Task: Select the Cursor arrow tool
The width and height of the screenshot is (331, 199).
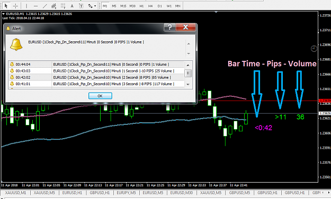Action: pyautogui.click(x=6, y=6)
